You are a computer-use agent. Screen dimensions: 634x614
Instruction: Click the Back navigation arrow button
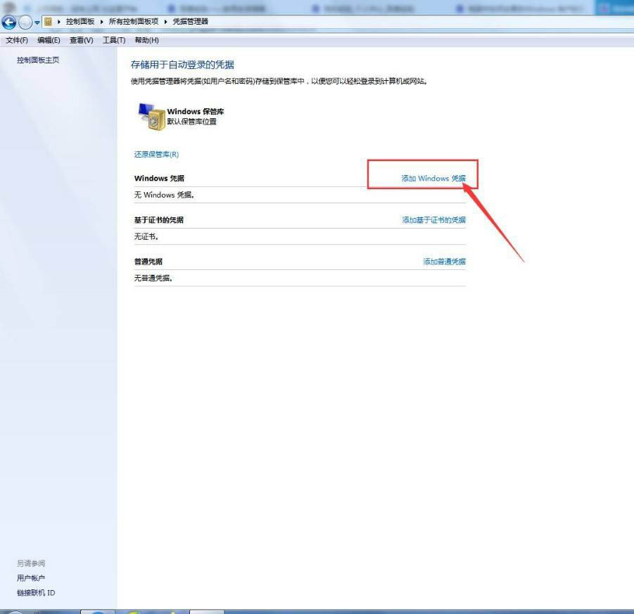coord(9,23)
